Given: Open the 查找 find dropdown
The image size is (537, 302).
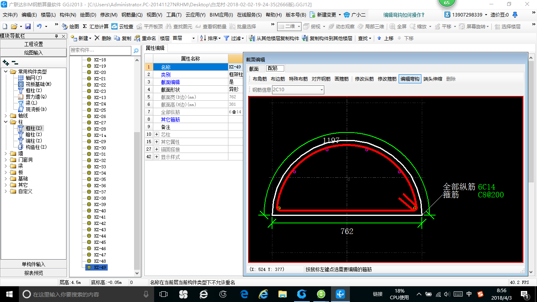Looking at the screenshot, I should click(365, 38).
